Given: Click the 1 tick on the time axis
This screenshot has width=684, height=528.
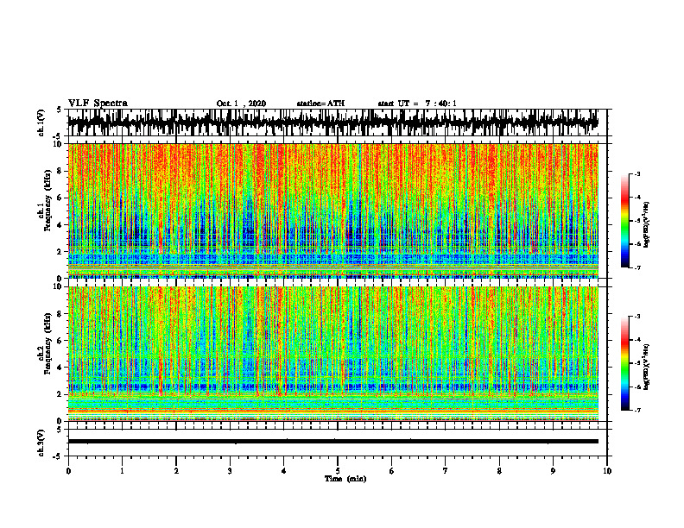Looking at the screenshot, I should click(122, 471).
